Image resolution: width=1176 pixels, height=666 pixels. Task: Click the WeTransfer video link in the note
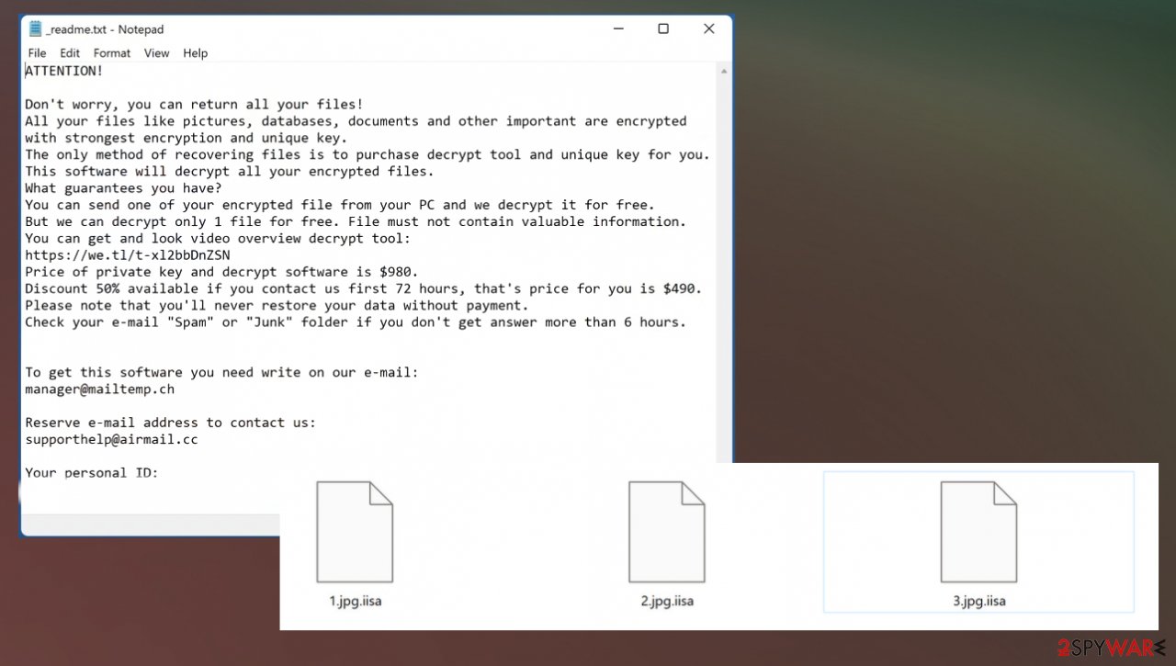127,254
